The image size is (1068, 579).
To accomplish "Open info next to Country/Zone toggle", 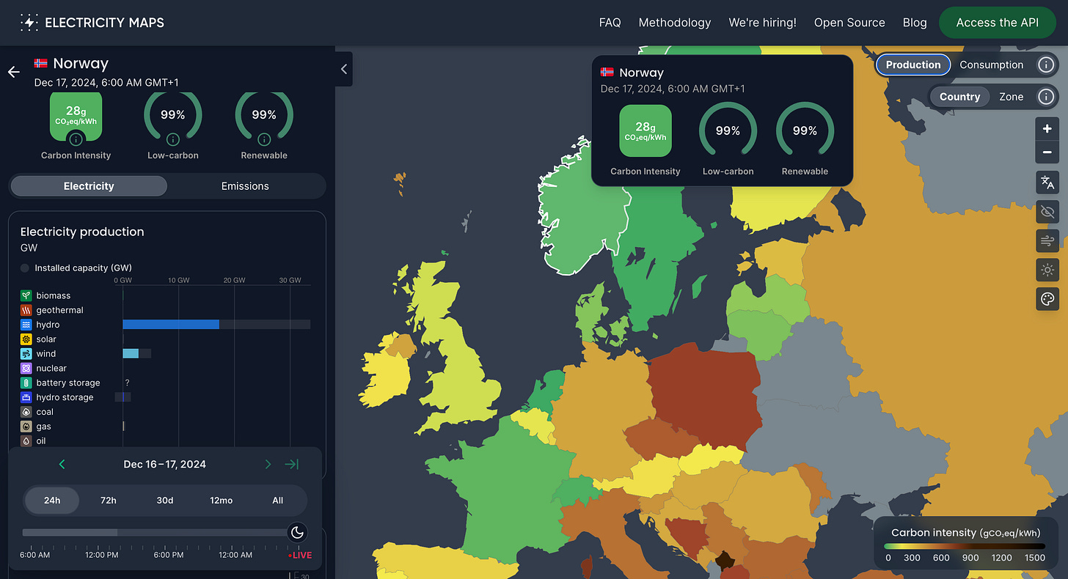I will point(1046,97).
